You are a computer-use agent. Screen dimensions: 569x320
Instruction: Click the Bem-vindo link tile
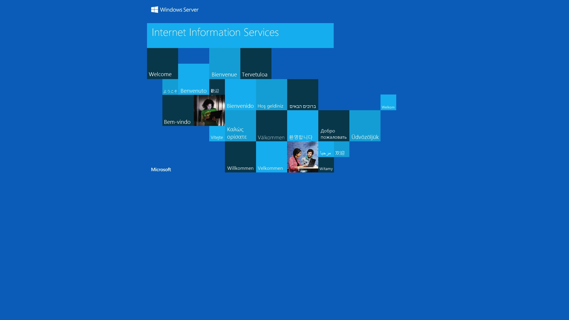click(177, 111)
